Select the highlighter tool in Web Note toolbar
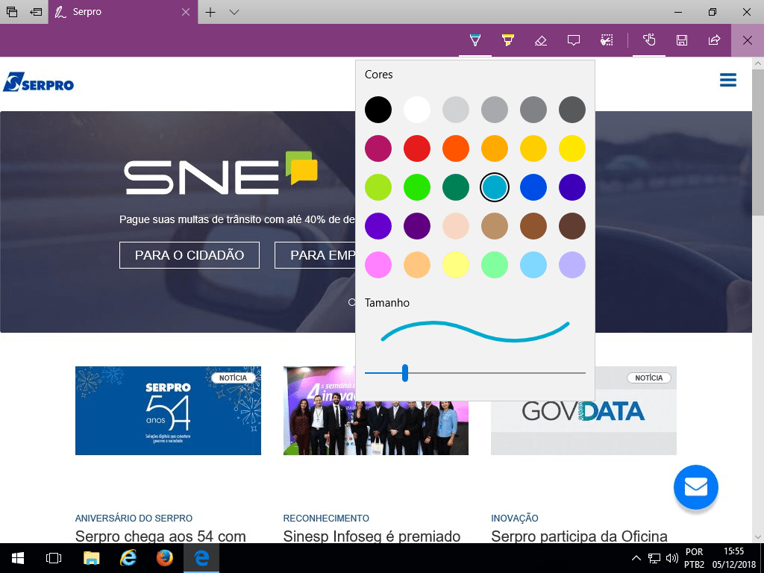 pyautogui.click(x=508, y=40)
